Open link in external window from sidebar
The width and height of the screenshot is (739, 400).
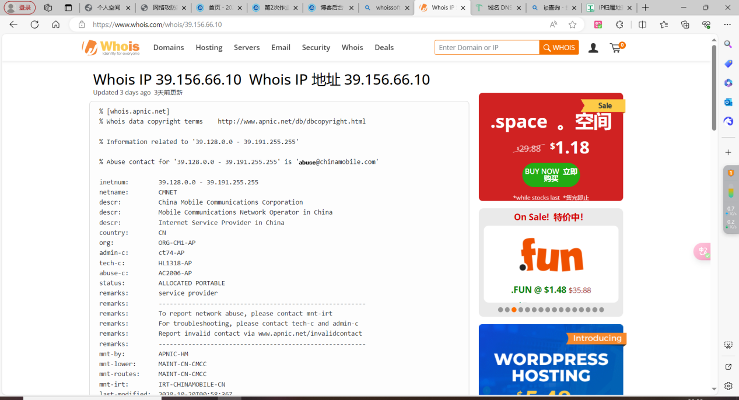tap(728, 367)
